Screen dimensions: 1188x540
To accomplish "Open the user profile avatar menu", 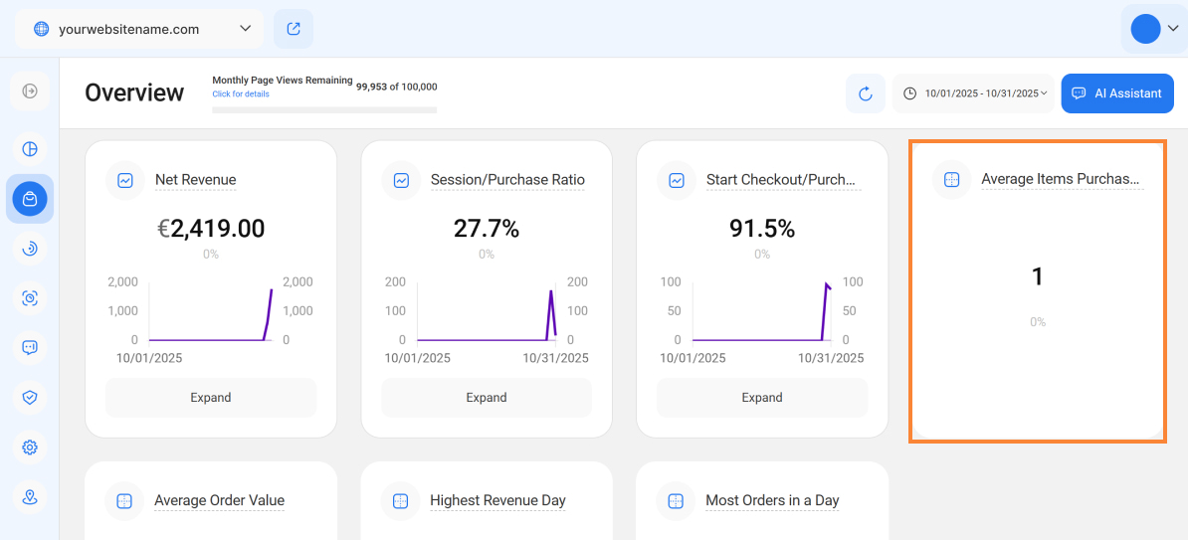I will click(1153, 29).
